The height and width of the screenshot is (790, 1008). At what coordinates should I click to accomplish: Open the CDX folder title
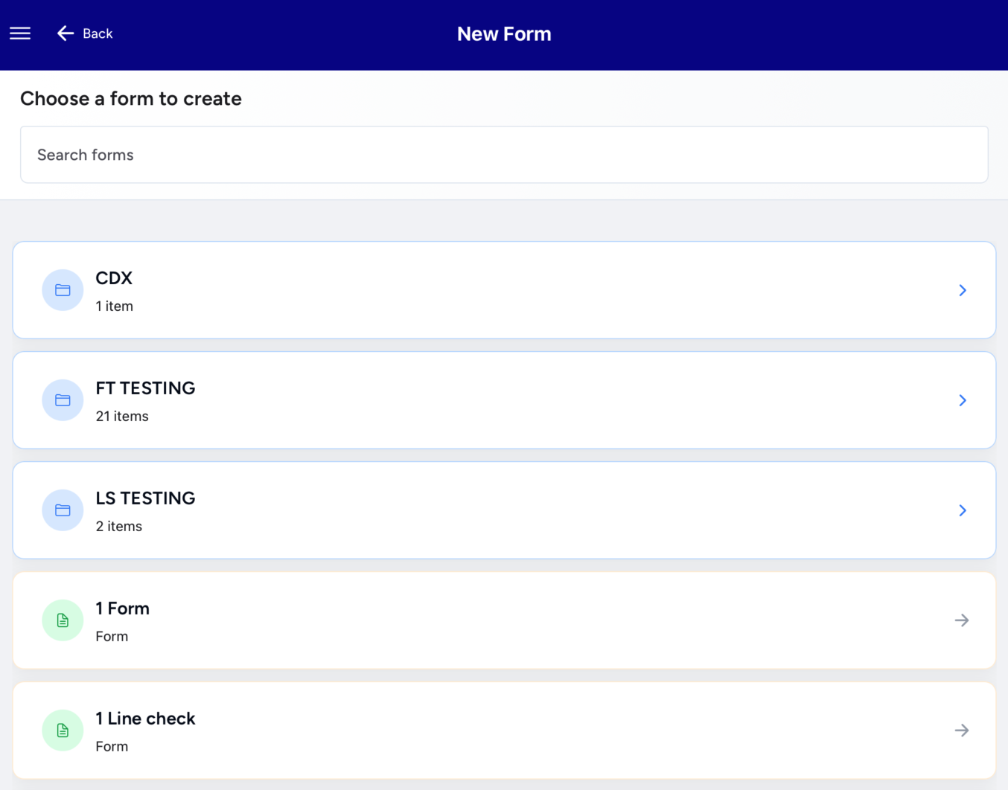click(x=114, y=278)
